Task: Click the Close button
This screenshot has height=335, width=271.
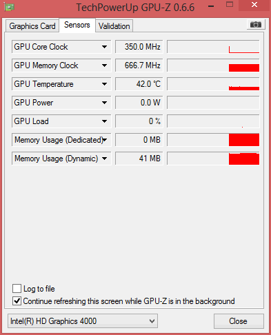Action: coord(239,321)
